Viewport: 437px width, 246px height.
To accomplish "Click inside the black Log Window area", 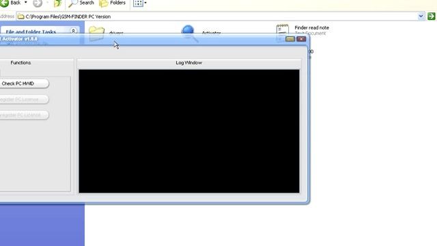I will 189,131.
